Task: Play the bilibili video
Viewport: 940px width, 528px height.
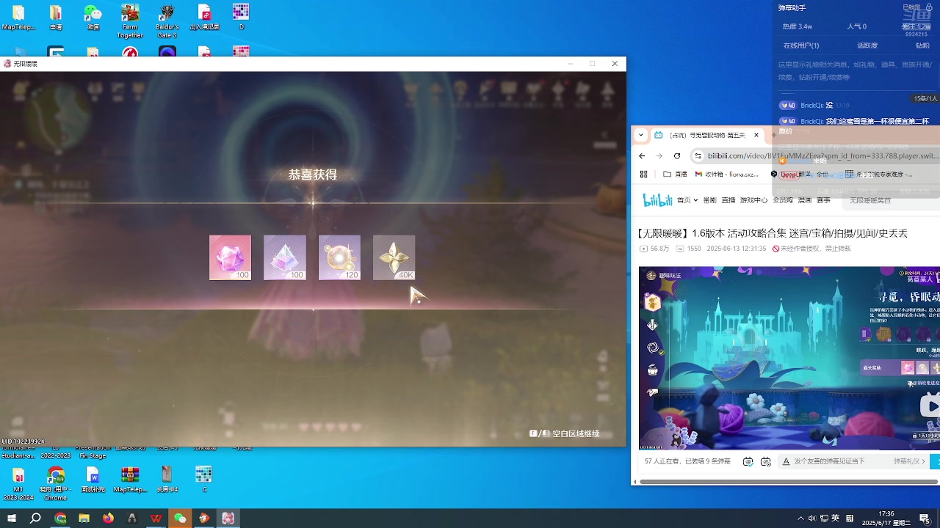Action: tap(930, 406)
